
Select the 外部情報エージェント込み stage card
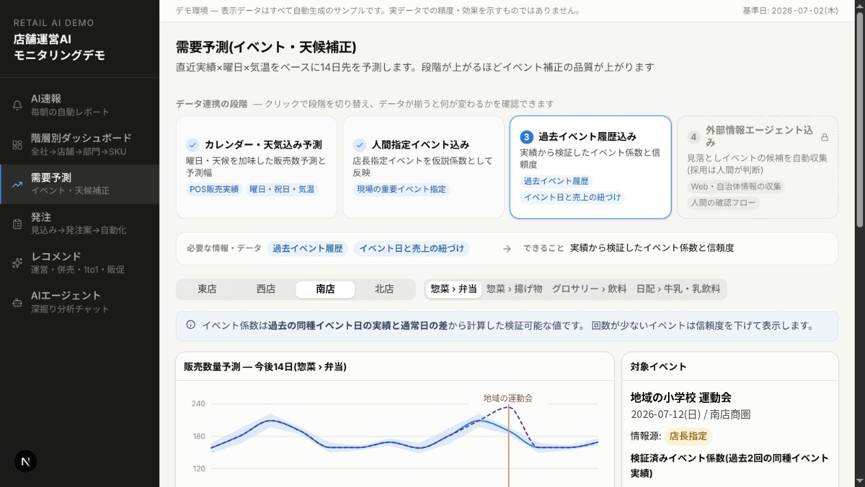[758, 167]
